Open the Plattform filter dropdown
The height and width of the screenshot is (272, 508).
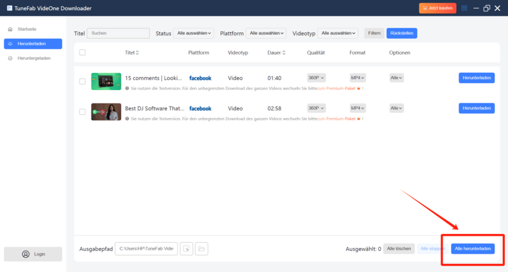pos(266,33)
